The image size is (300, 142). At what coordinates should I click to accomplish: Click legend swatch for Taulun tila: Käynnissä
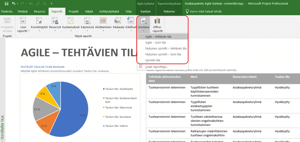[x=104, y=107]
